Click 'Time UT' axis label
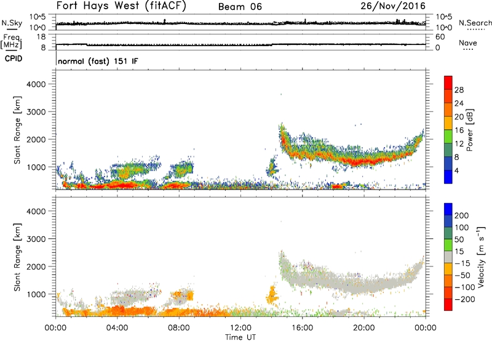Screen dimensions: 492x341 pyautogui.click(x=240, y=337)
